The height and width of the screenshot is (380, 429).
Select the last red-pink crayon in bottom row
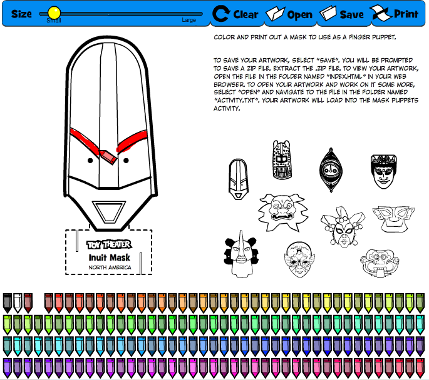point(420,368)
